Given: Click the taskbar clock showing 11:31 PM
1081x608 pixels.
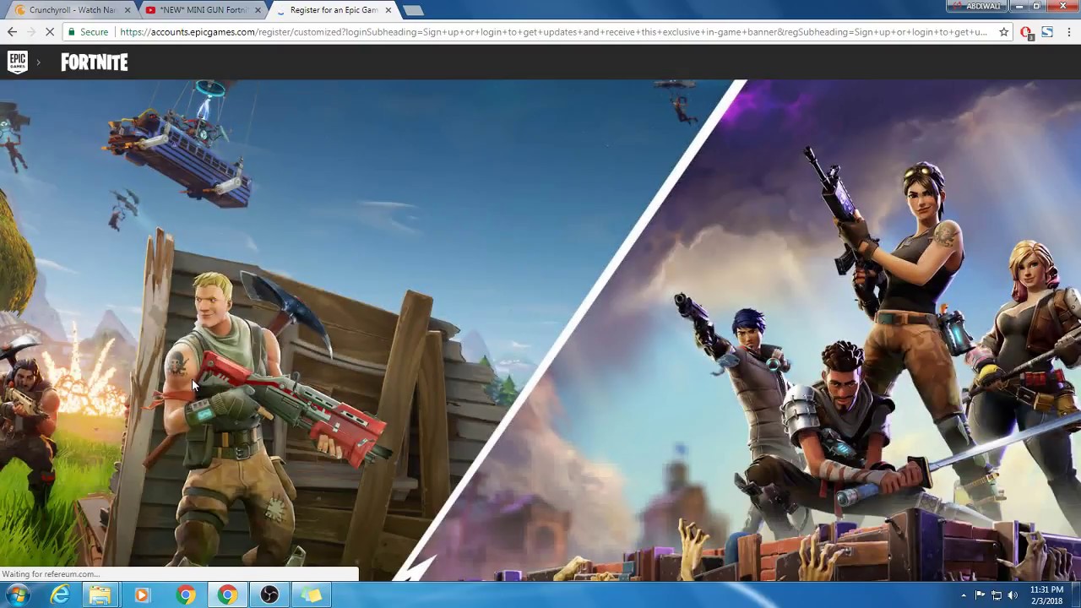Looking at the screenshot, I should click(1046, 595).
